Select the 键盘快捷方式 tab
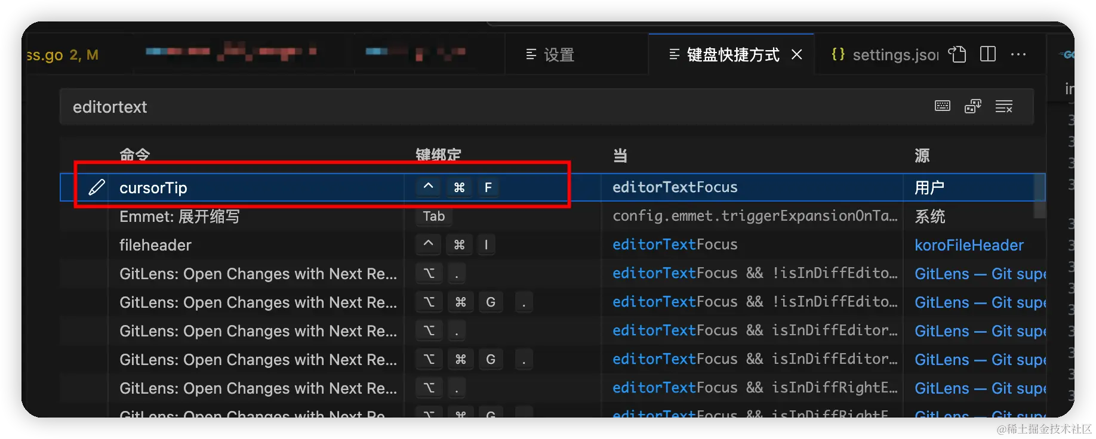This screenshot has height=439, width=1096. pos(731,54)
